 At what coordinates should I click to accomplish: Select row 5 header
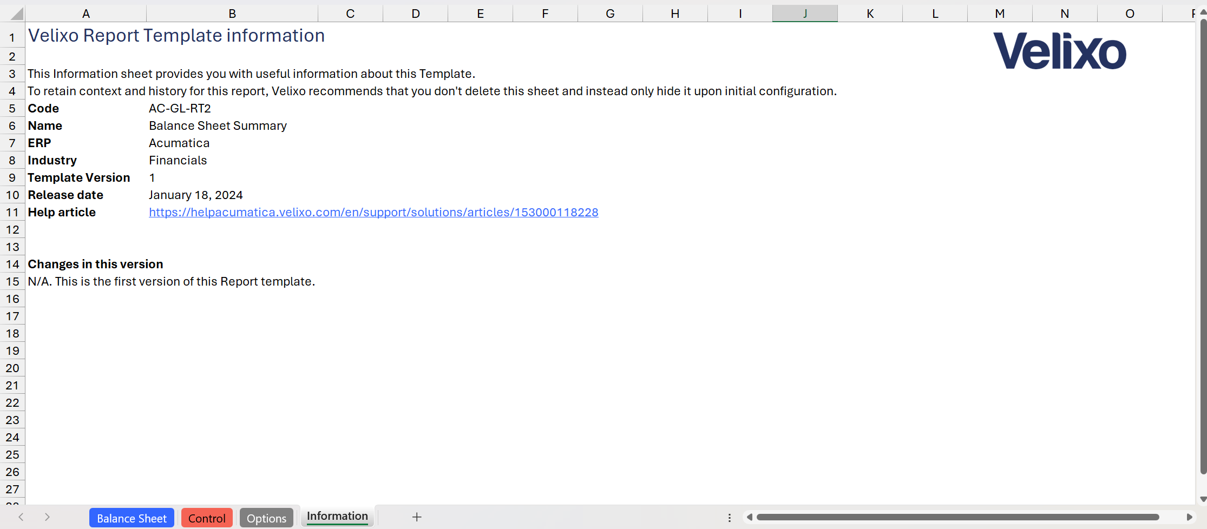pos(12,108)
